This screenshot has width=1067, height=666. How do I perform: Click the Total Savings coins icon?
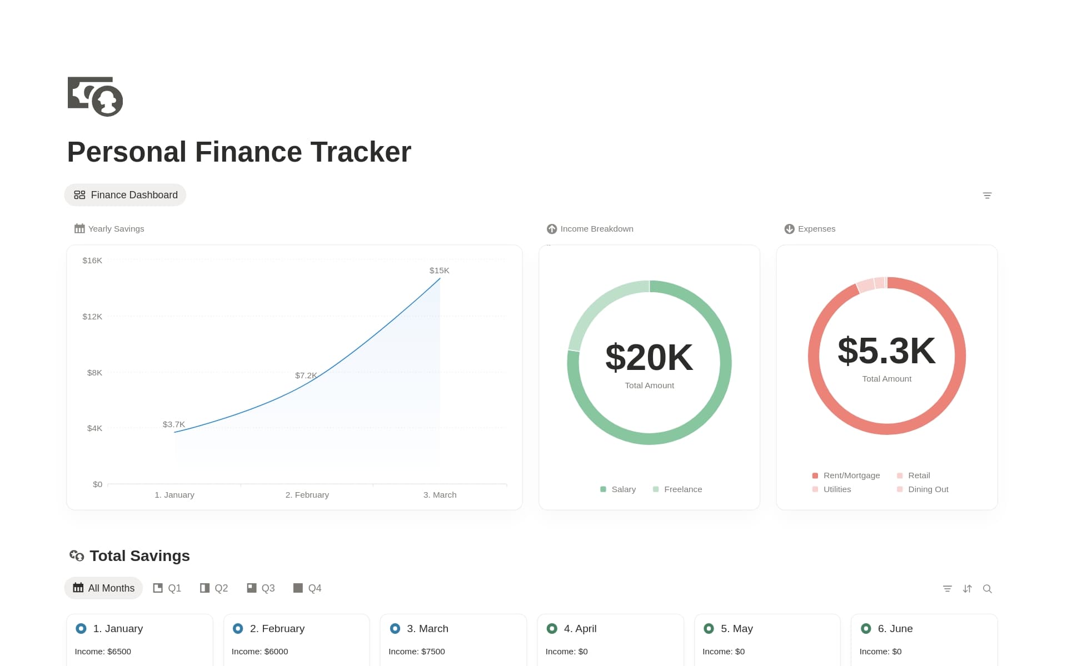coord(76,555)
